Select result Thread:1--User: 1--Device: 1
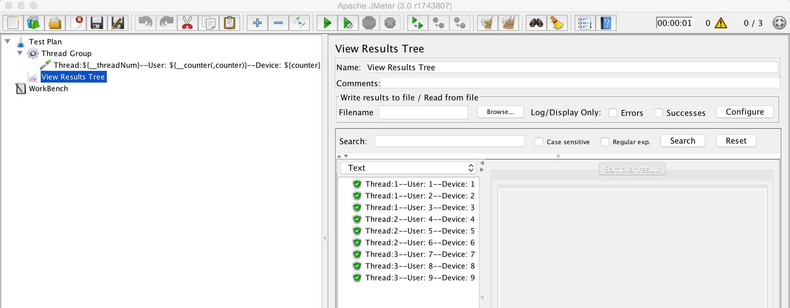Screen dimensions: 790x308 420,184
